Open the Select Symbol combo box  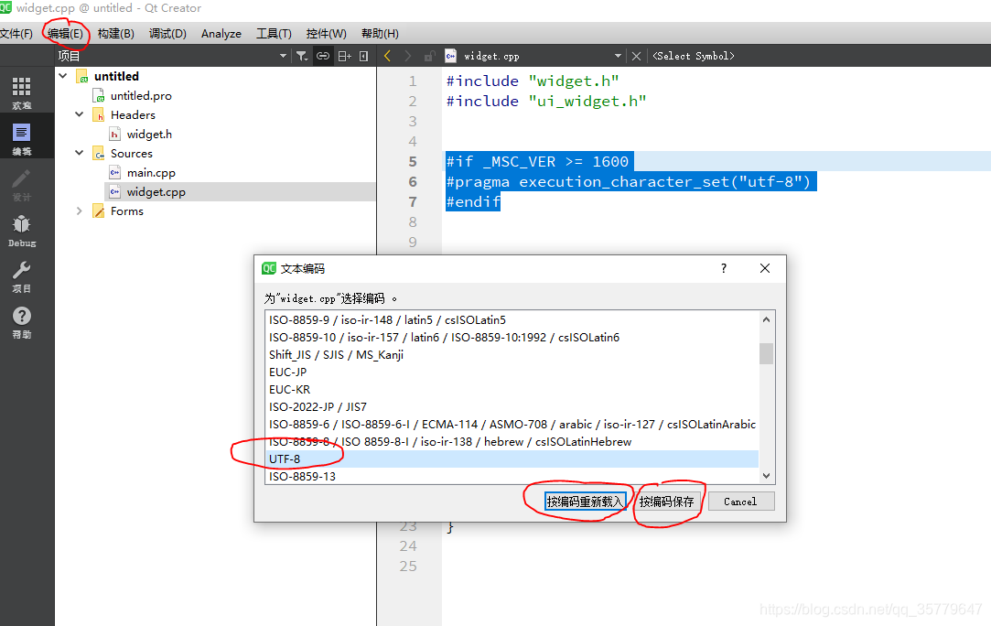tap(694, 56)
